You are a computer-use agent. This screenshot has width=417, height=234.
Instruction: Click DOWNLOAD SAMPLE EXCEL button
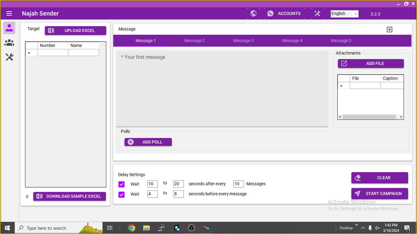[x=69, y=197]
